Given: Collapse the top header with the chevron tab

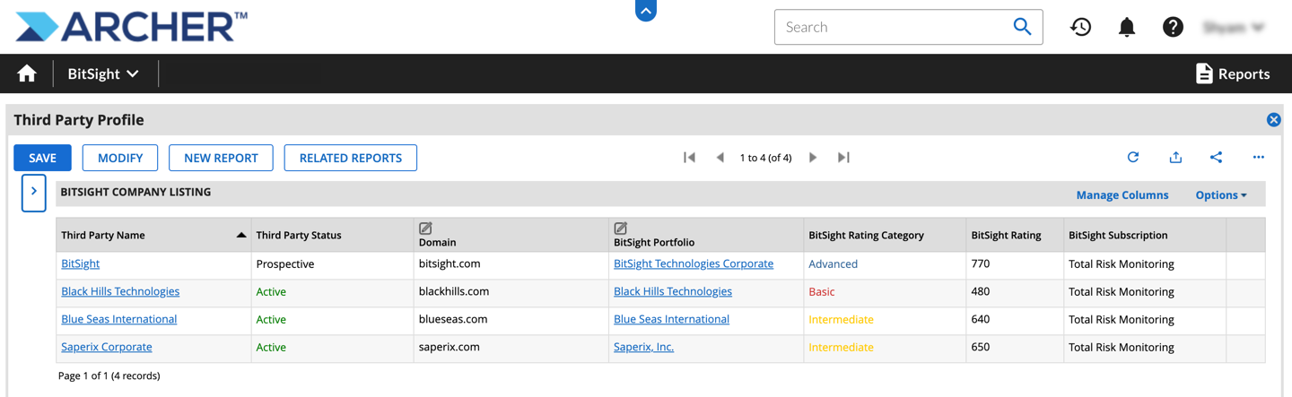Looking at the screenshot, I should coord(646,10).
